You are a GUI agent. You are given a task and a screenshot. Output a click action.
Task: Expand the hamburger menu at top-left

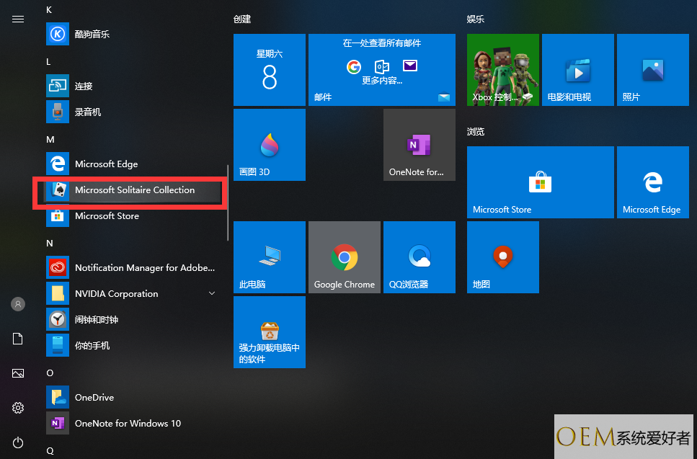[x=18, y=19]
